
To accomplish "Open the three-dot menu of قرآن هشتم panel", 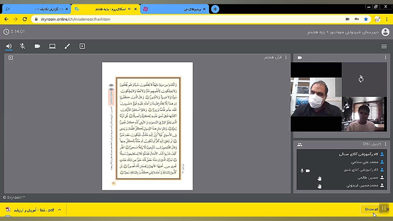I will 286,58.
